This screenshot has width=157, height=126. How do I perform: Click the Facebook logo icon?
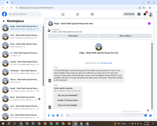(4, 14)
